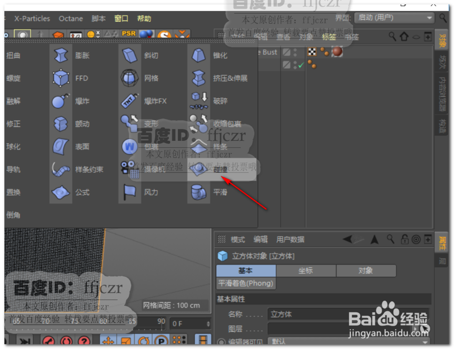Viewport: 454px width, 349px height.
Task: Open the X-Particles menu
Action: click(x=32, y=19)
